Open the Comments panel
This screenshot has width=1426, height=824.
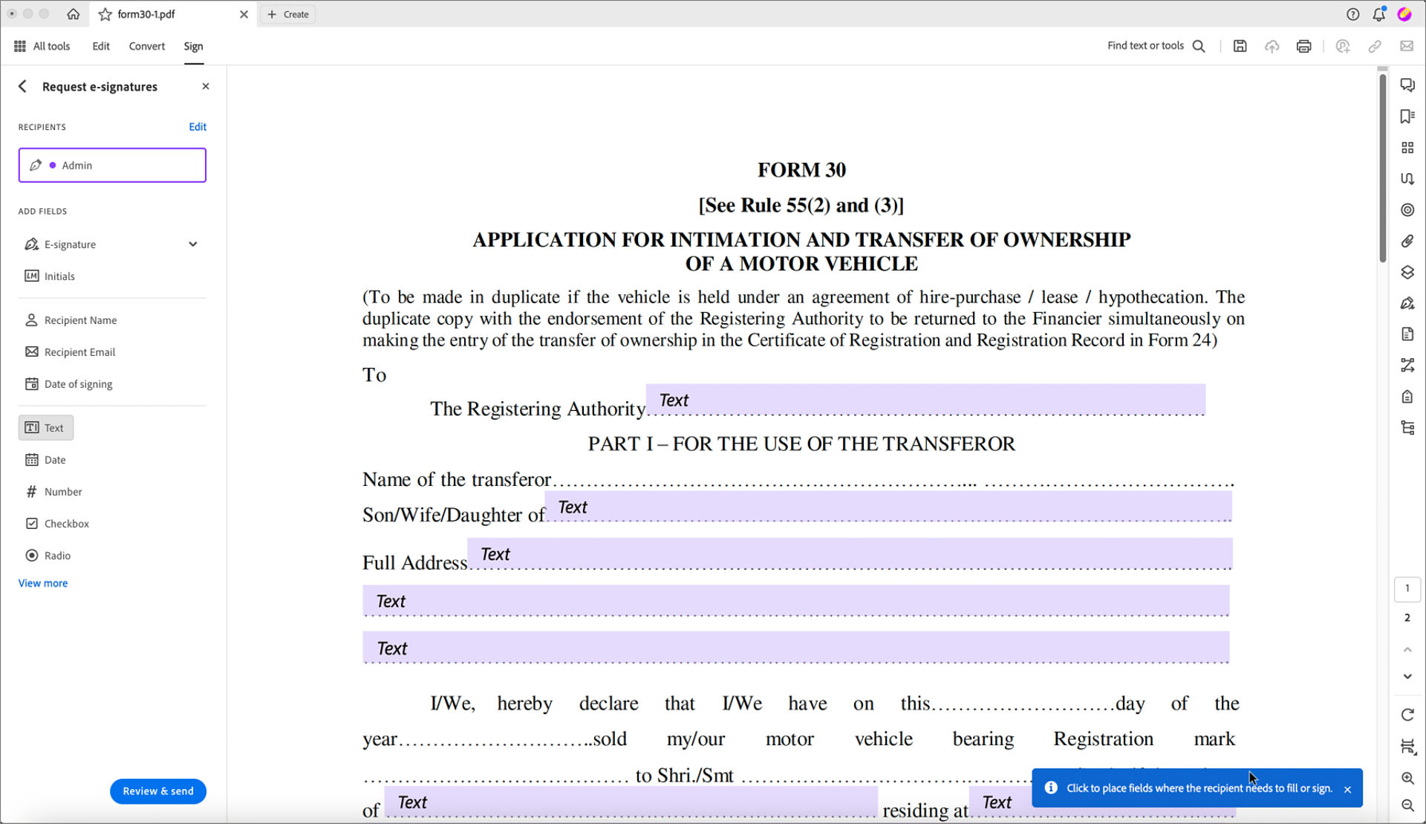pyautogui.click(x=1407, y=85)
